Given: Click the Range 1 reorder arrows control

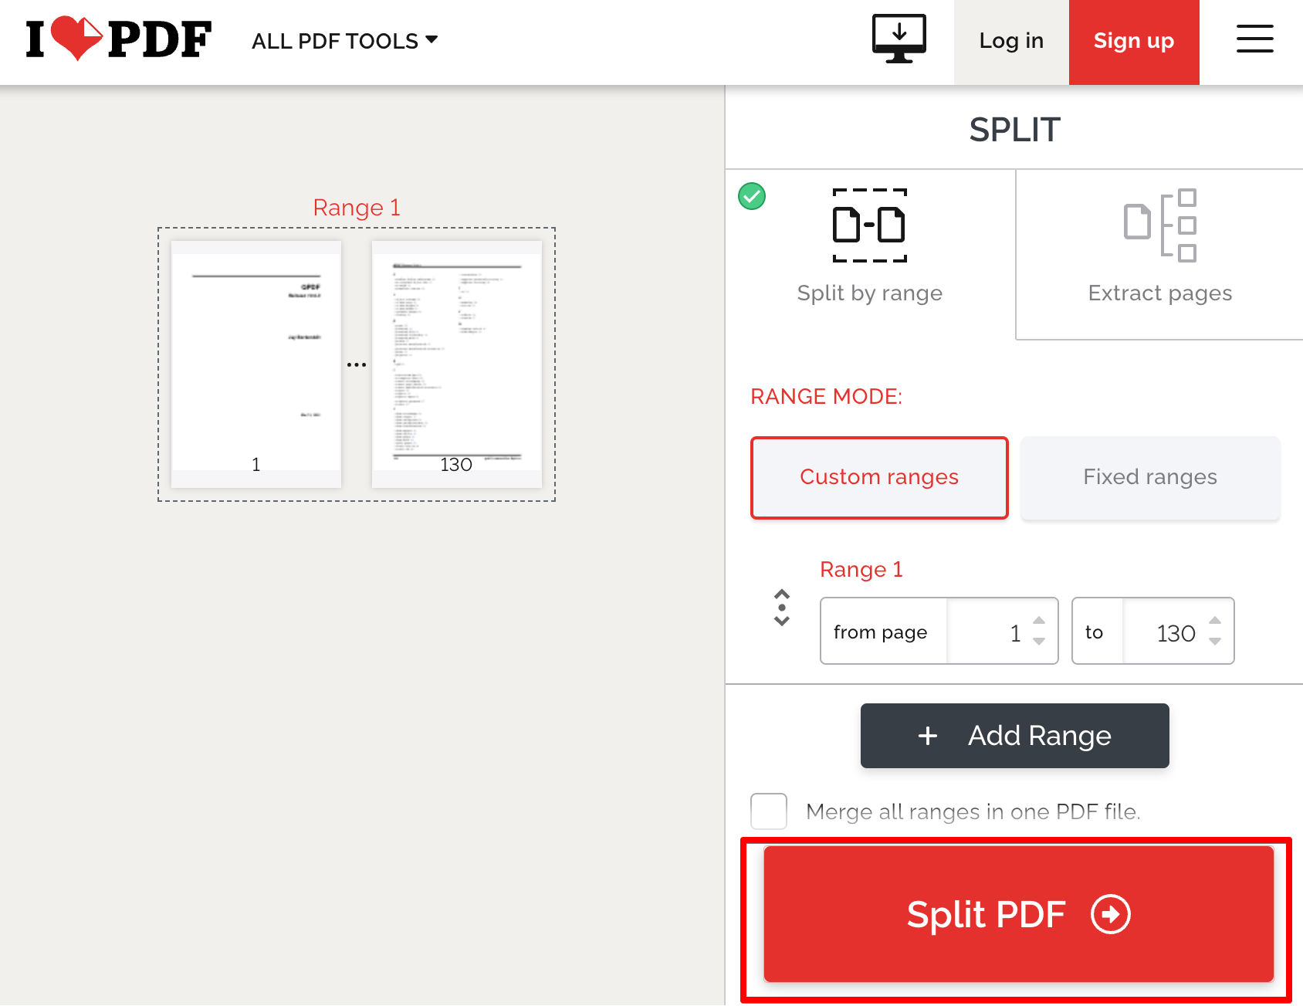Looking at the screenshot, I should pos(781,609).
